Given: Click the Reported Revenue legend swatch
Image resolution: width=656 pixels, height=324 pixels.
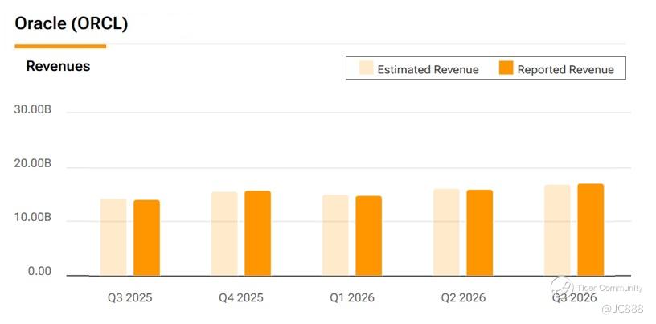Looking at the screenshot, I should [506, 68].
